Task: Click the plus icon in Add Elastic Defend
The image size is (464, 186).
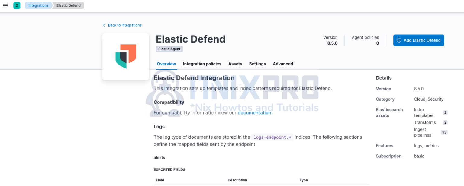Action: point(399,40)
